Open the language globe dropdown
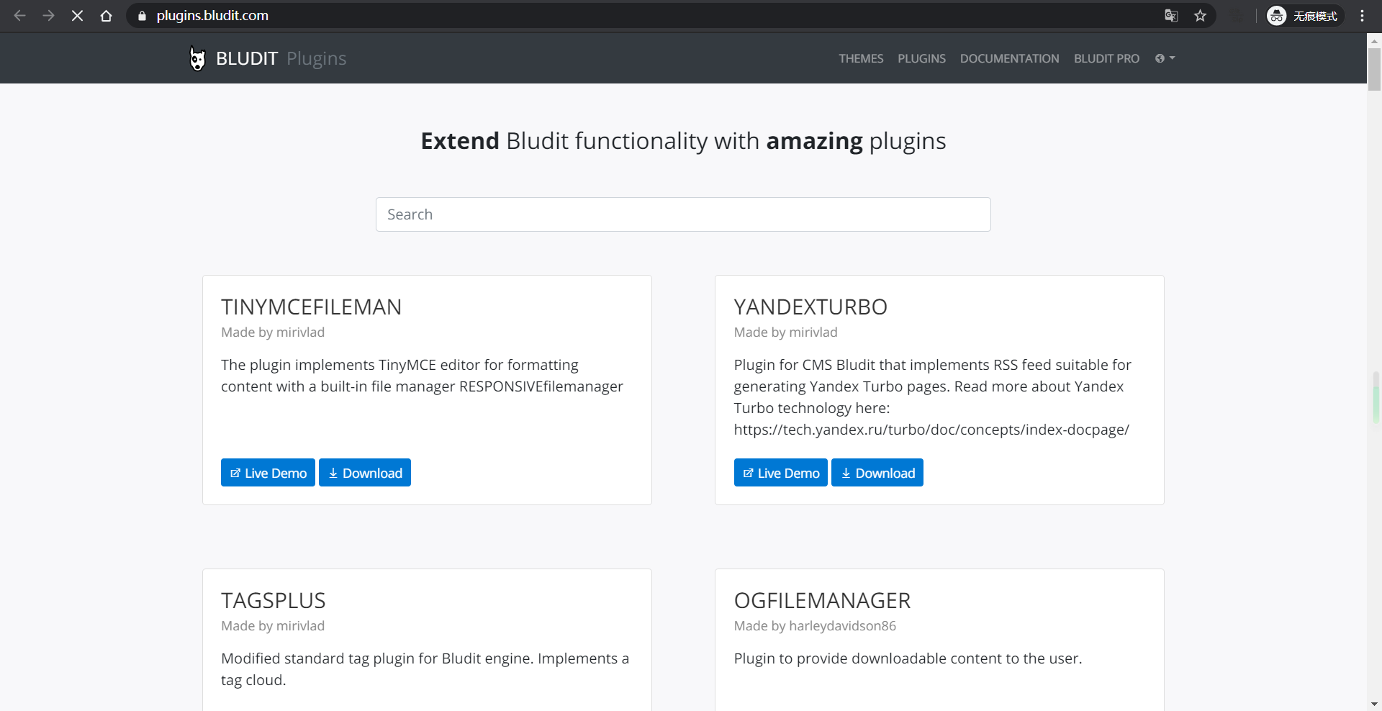This screenshot has height=711, width=1382. [1165, 58]
